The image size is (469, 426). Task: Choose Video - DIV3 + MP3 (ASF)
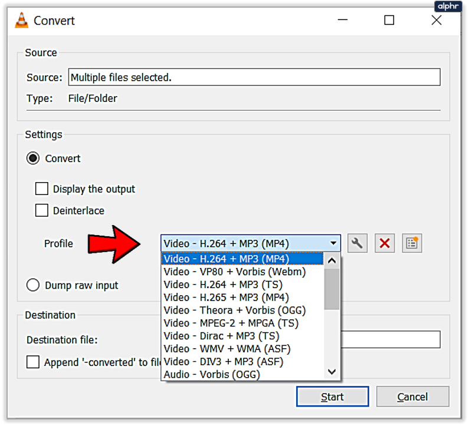(242, 361)
